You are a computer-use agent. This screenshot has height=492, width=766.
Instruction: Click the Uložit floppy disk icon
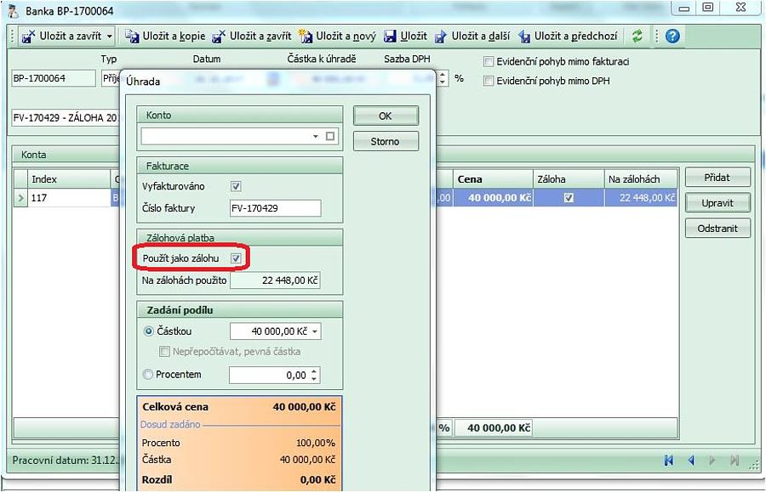(391, 37)
